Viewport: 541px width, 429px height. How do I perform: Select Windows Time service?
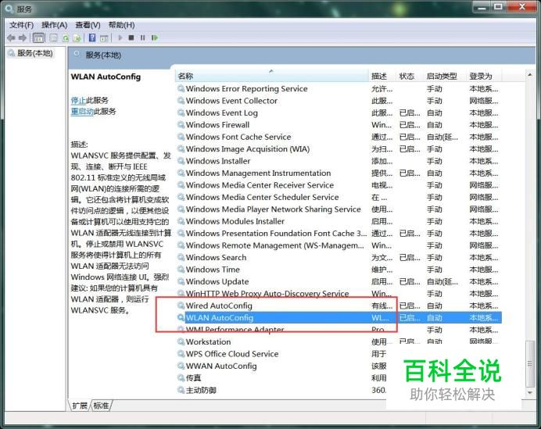(339, 270)
